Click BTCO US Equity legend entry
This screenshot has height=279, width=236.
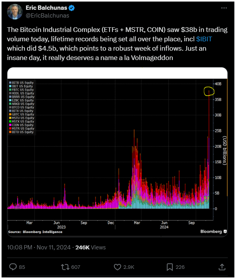[x=21, y=108]
